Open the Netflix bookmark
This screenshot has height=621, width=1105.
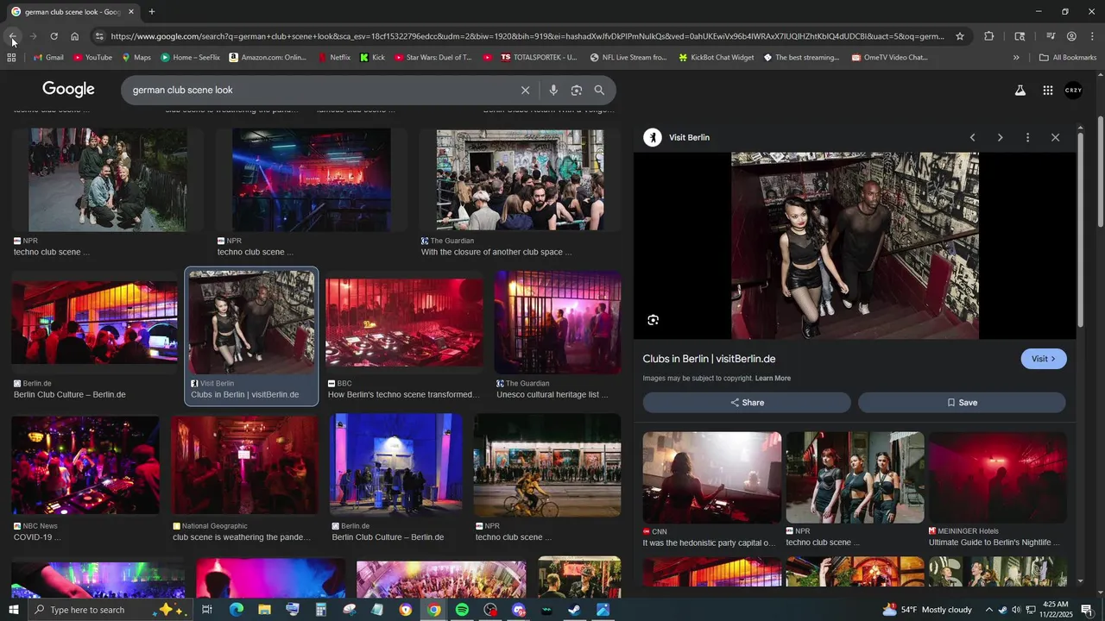pos(334,58)
